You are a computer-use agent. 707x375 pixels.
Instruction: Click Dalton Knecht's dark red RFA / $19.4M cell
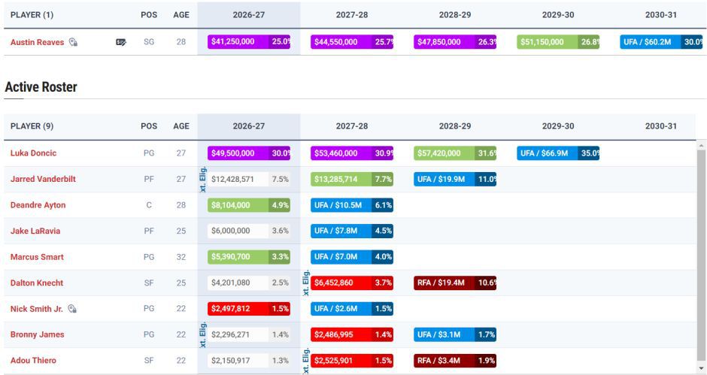(455, 283)
